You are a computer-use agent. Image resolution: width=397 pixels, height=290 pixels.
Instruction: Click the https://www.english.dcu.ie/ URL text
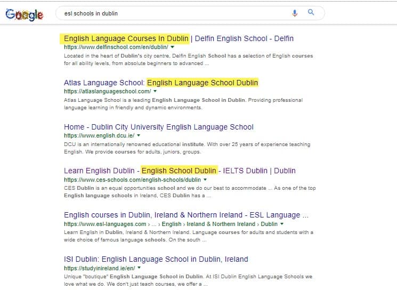coord(99,135)
